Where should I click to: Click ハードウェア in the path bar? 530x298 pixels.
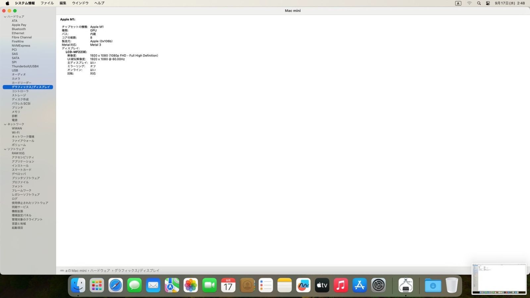point(100,271)
